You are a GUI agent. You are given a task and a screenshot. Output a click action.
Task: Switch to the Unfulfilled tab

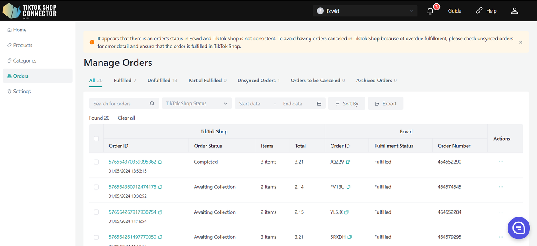(162, 80)
